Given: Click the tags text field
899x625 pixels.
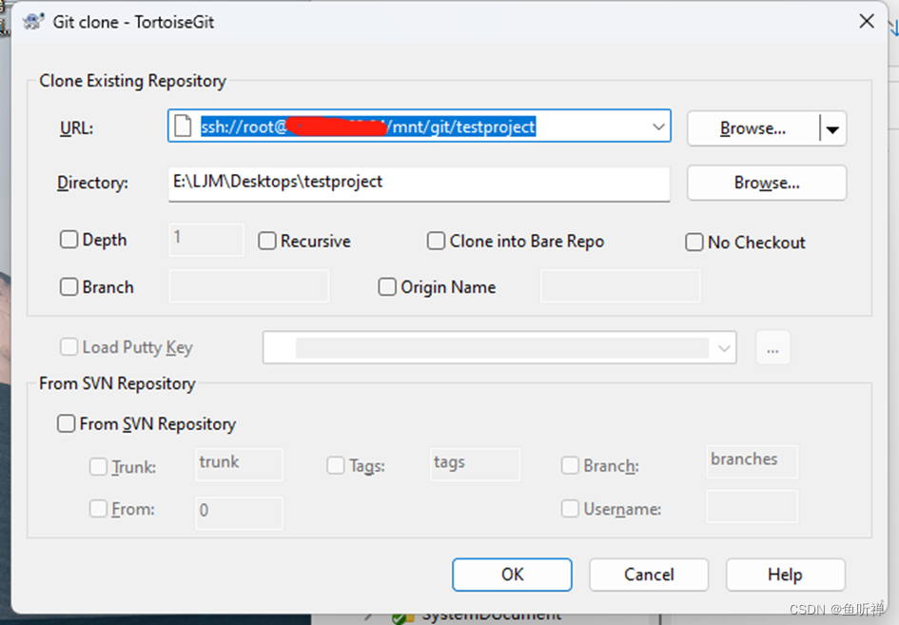Looking at the screenshot, I should [475, 464].
